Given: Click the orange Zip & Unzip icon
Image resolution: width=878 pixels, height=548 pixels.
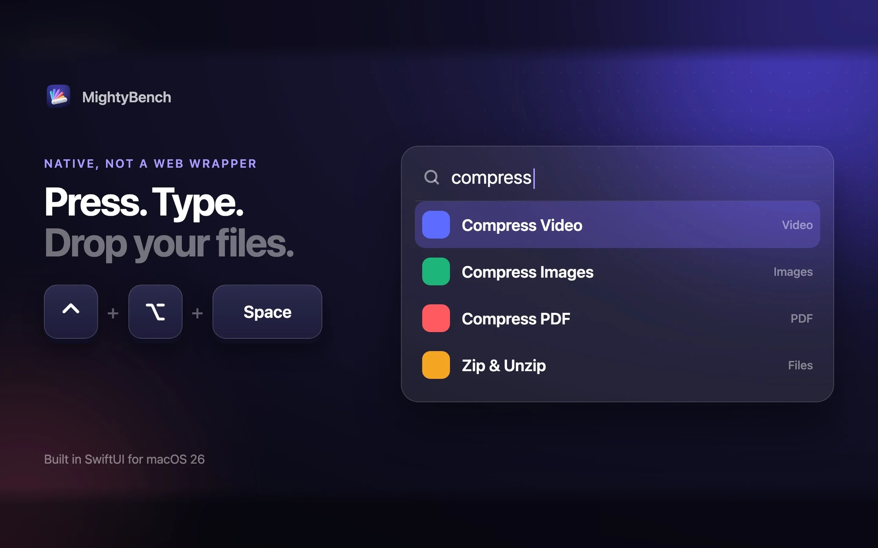Looking at the screenshot, I should tap(436, 365).
